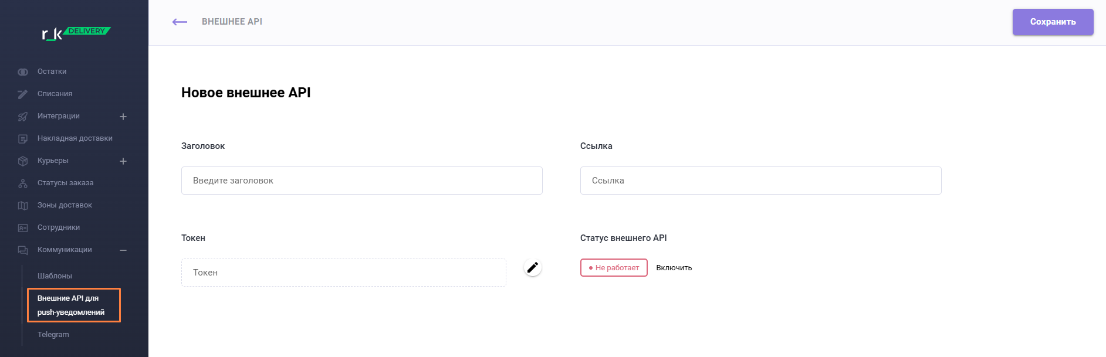Expand the Курьеры submenu with plus
Image resolution: width=1106 pixels, height=357 pixels.
(x=123, y=161)
